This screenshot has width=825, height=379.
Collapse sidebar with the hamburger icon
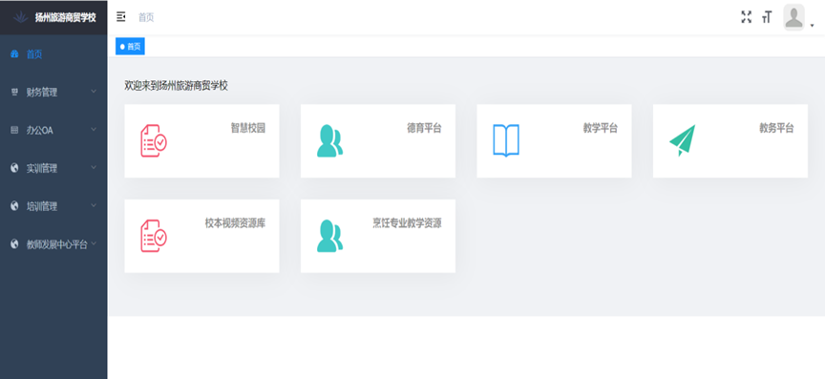[121, 17]
